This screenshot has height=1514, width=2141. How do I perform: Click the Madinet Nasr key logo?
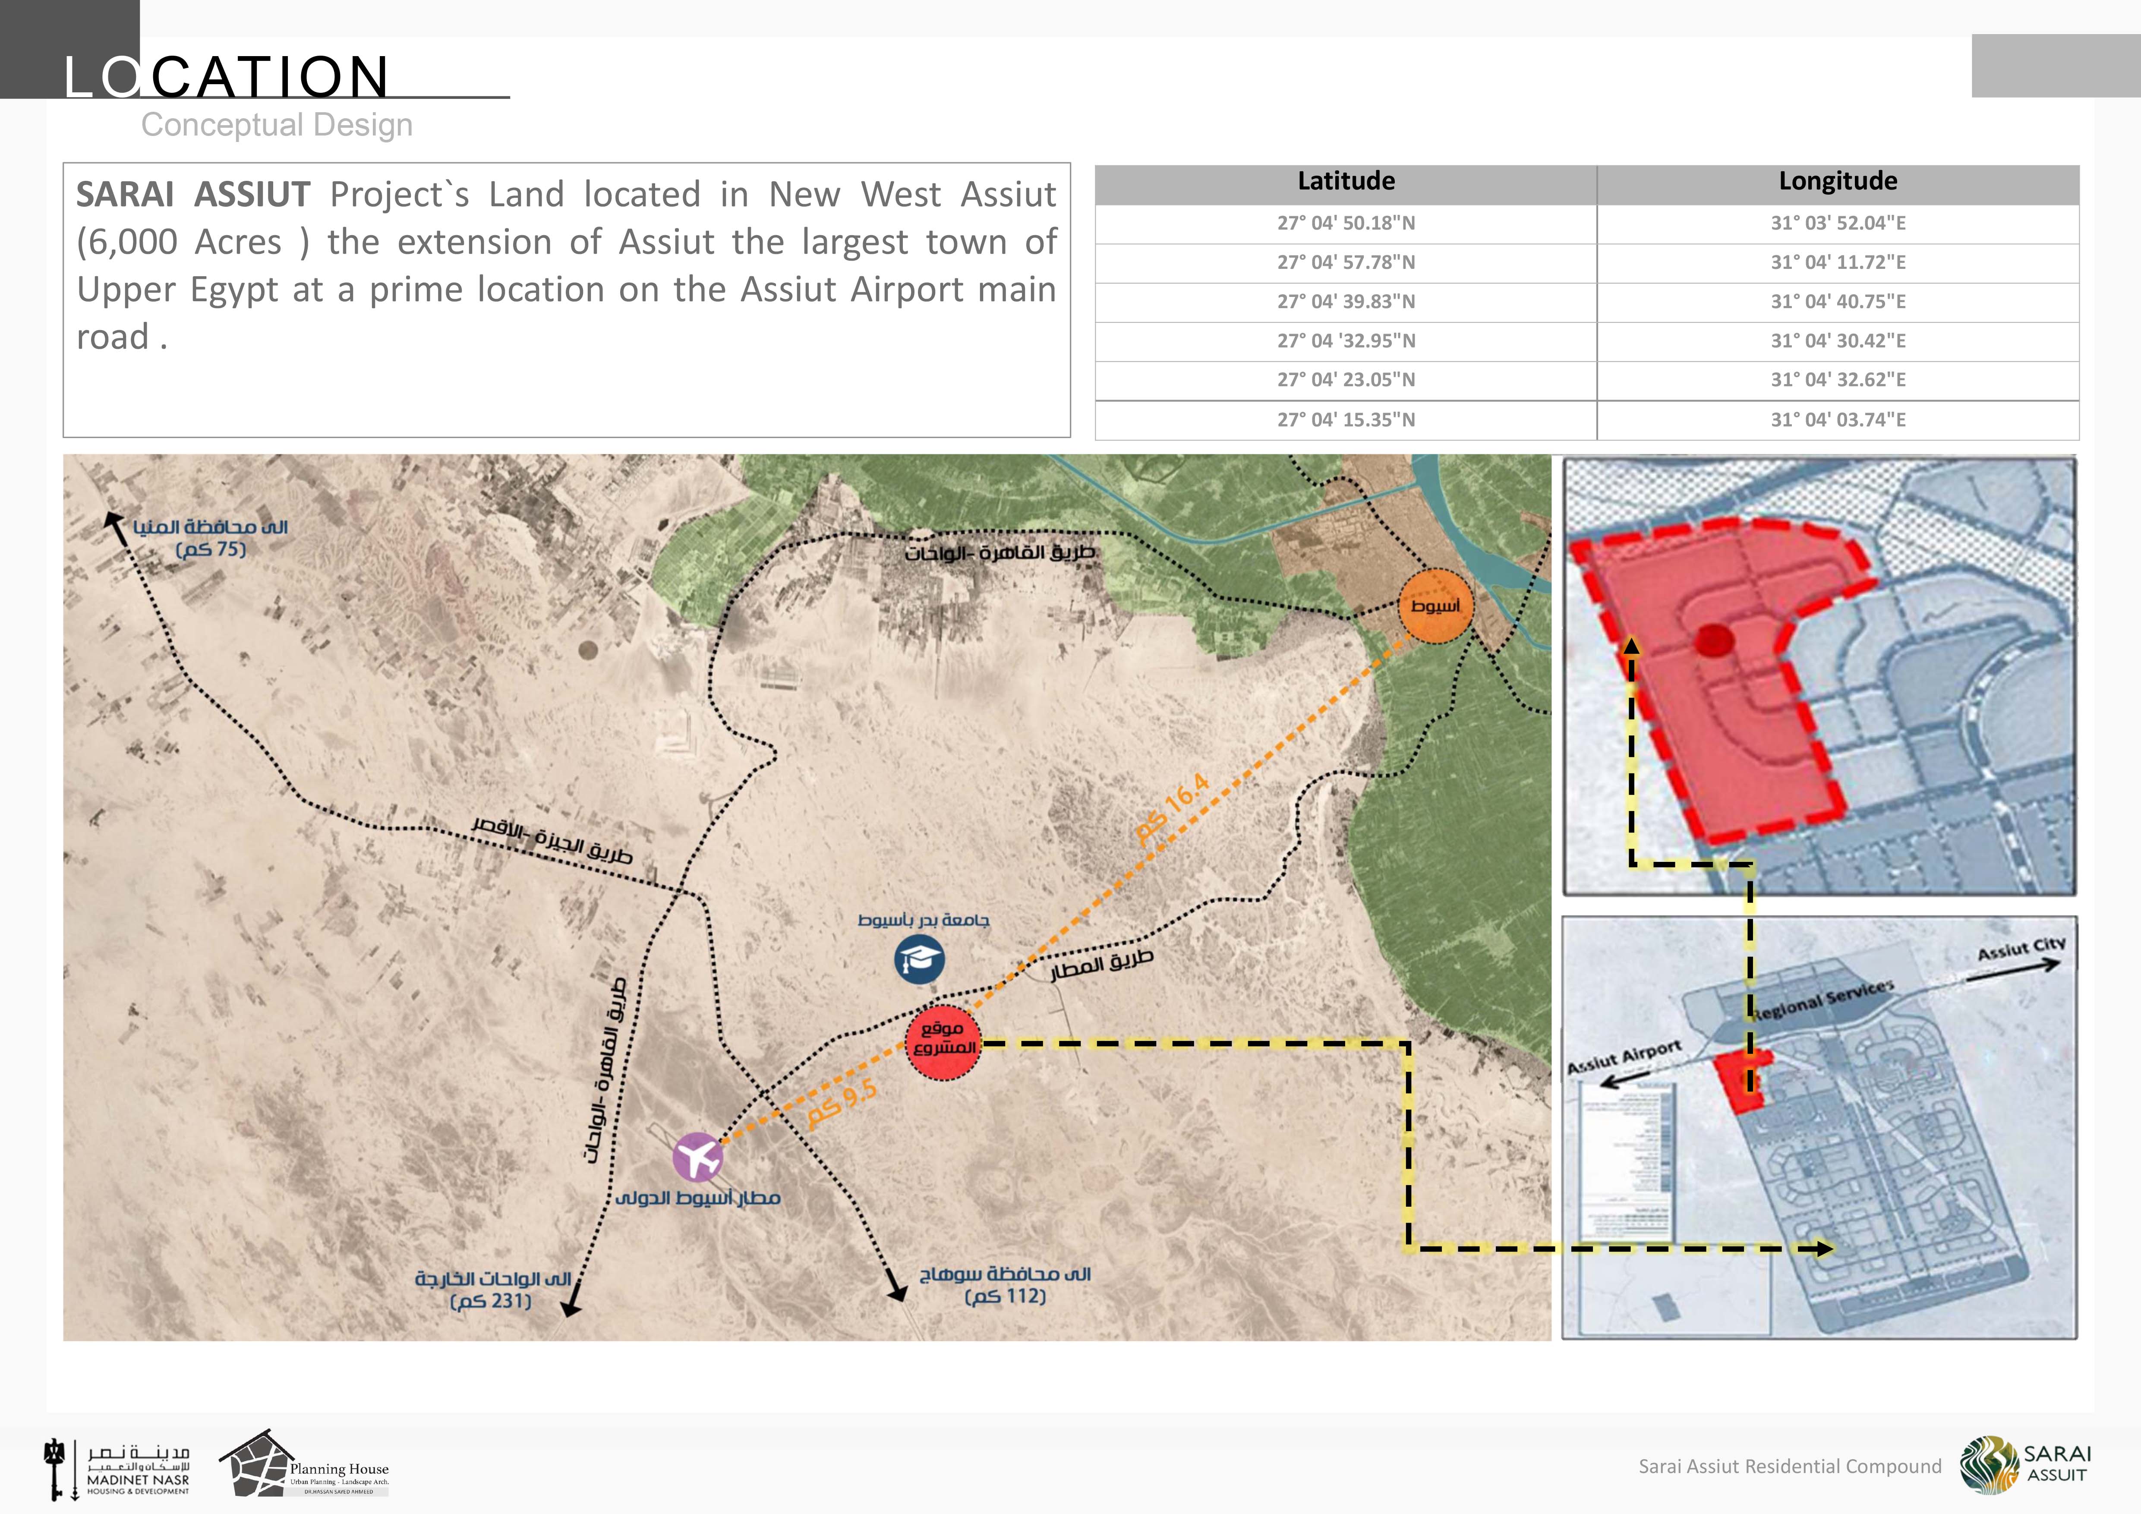(x=117, y=1470)
